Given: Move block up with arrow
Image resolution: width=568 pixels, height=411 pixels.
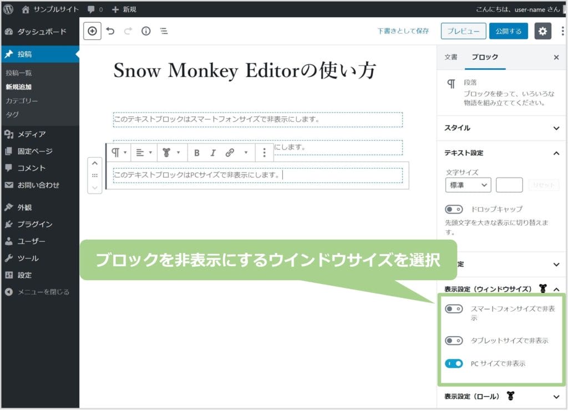Looking at the screenshot, I should click(94, 163).
